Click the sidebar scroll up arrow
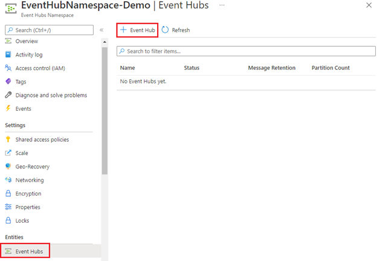This screenshot has height=261, width=377. tap(105, 42)
